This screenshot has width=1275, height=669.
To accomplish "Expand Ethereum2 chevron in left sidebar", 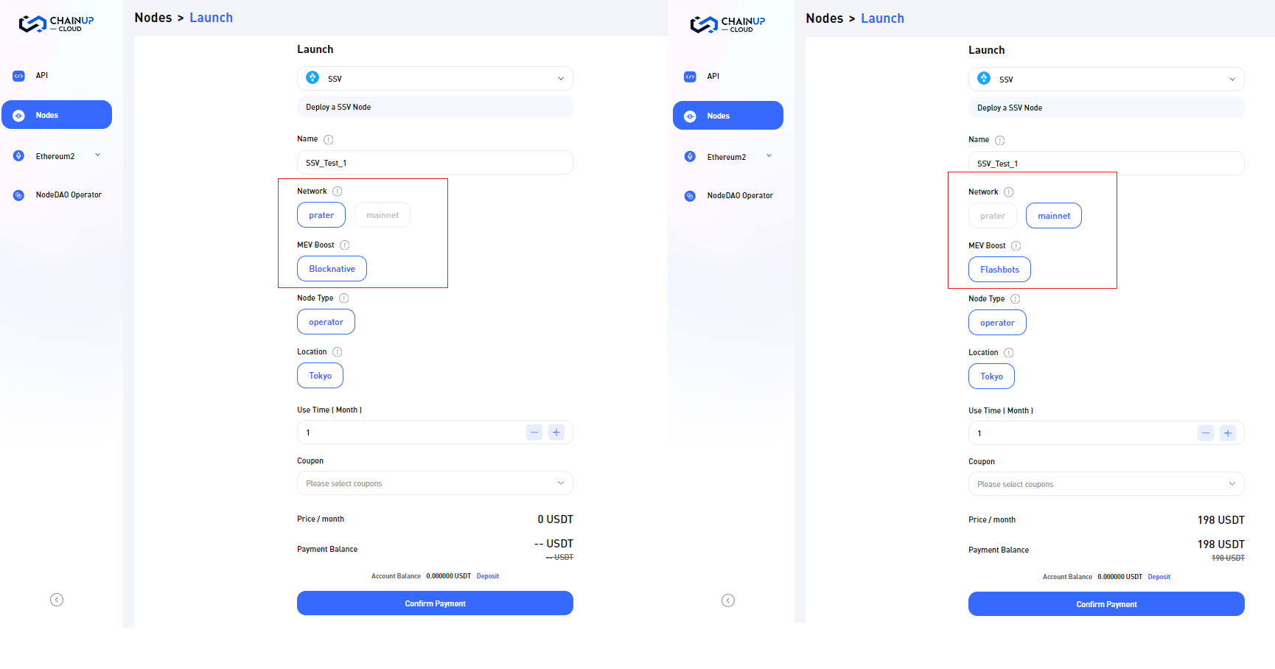I will [98, 155].
